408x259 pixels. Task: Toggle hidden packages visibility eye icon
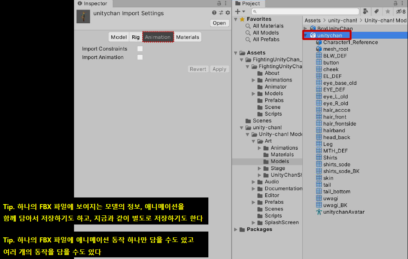tap(401, 12)
